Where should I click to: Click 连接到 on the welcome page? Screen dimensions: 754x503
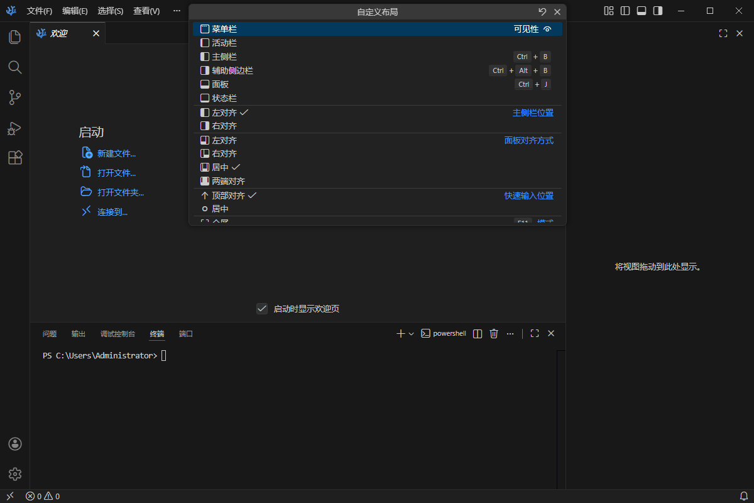(111, 211)
